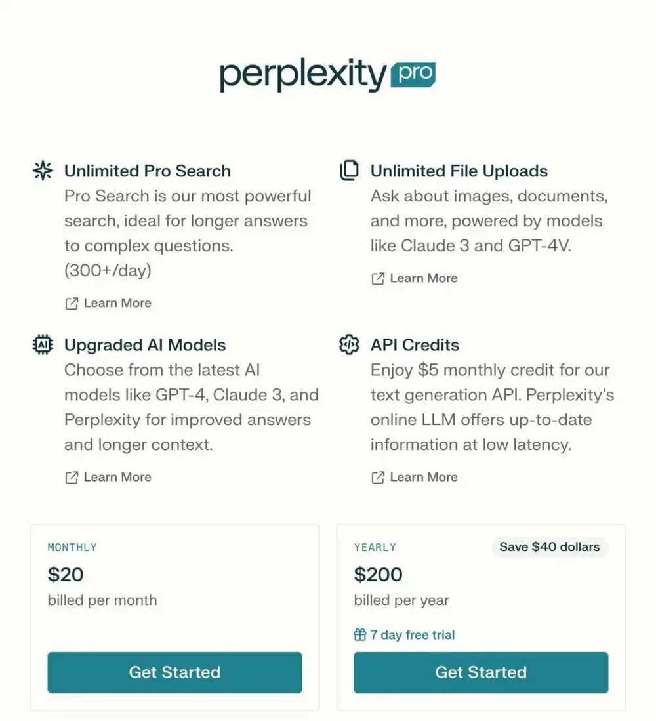656x721 pixels.
Task: Click the 7 day free trial text
Action: click(413, 634)
